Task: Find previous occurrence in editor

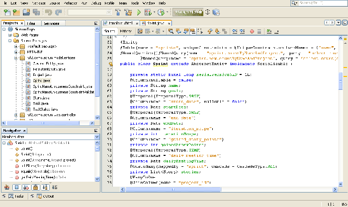Action: [178, 31]
